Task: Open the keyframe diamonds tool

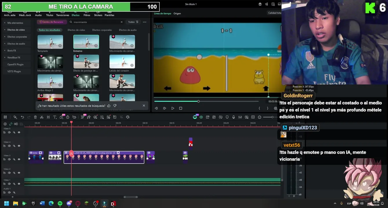Action: (x=74, y=117)
